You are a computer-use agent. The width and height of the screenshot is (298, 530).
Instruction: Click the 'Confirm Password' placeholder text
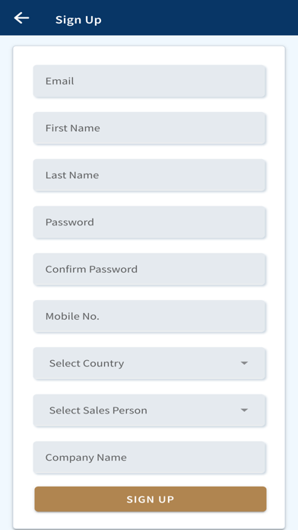coord(91,270)
